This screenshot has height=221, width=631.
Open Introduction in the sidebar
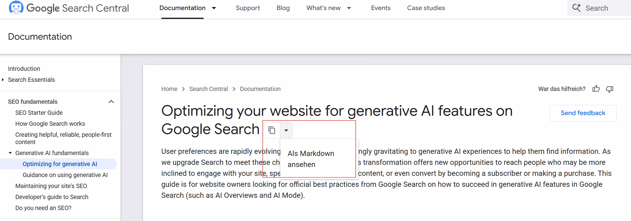[24, 69]
